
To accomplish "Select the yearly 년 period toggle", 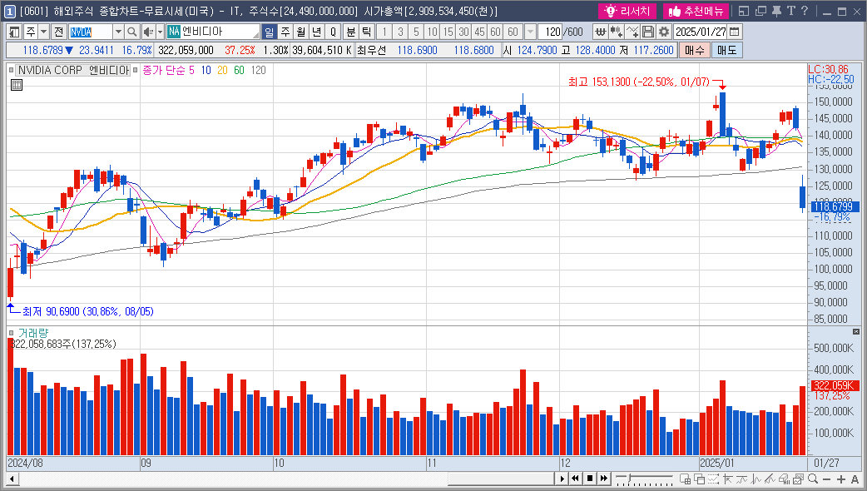I will (x=317, y=32).
